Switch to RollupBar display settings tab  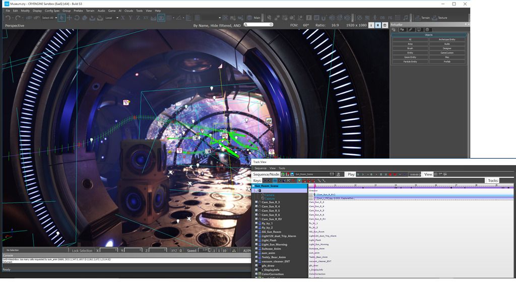[419, 30]
